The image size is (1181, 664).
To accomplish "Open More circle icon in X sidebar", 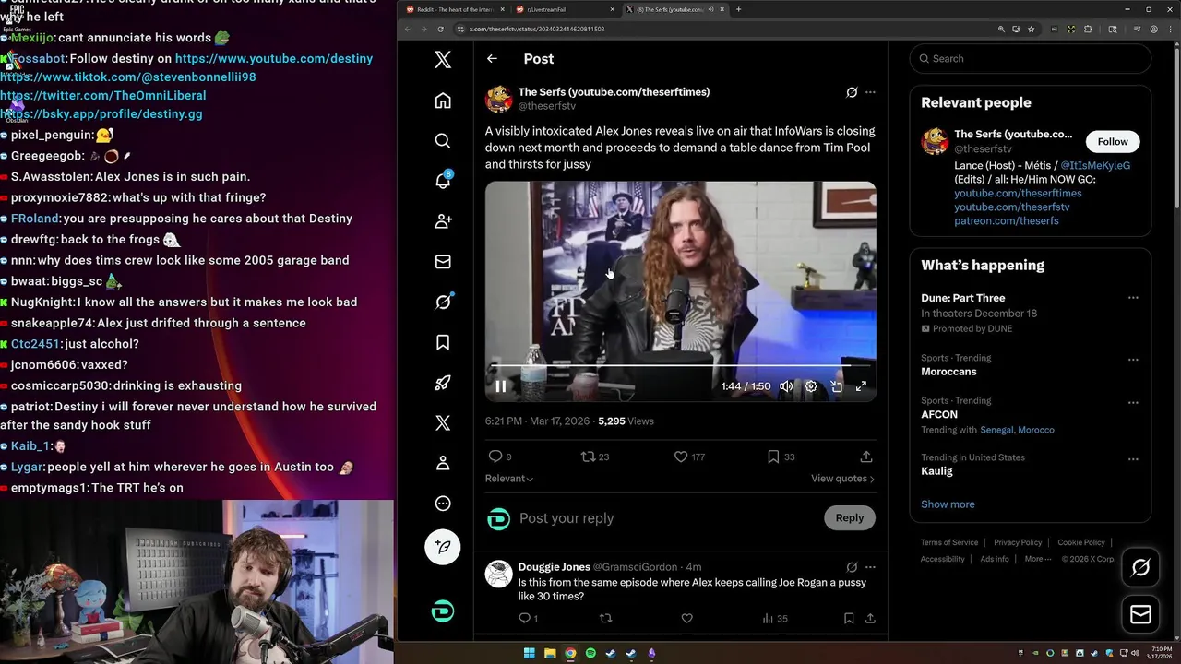I will tap(443, 504).
